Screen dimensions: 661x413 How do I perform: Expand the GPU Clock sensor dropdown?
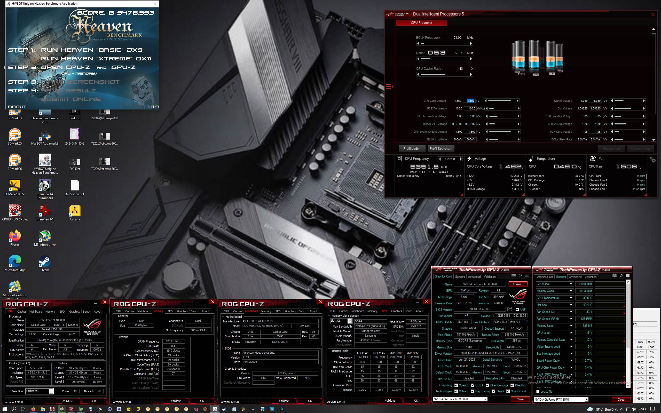[x=571, y=284]
